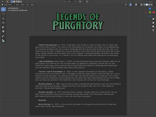Click the Pan view hand icon
Viewport: 156px width, 117px height.
pyautogui.click(x=153, y=23)
